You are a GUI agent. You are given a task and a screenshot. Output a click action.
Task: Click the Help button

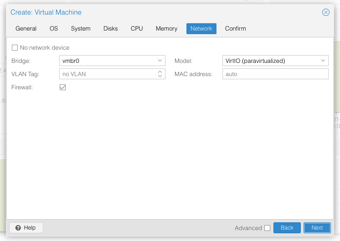click(26, 228)
